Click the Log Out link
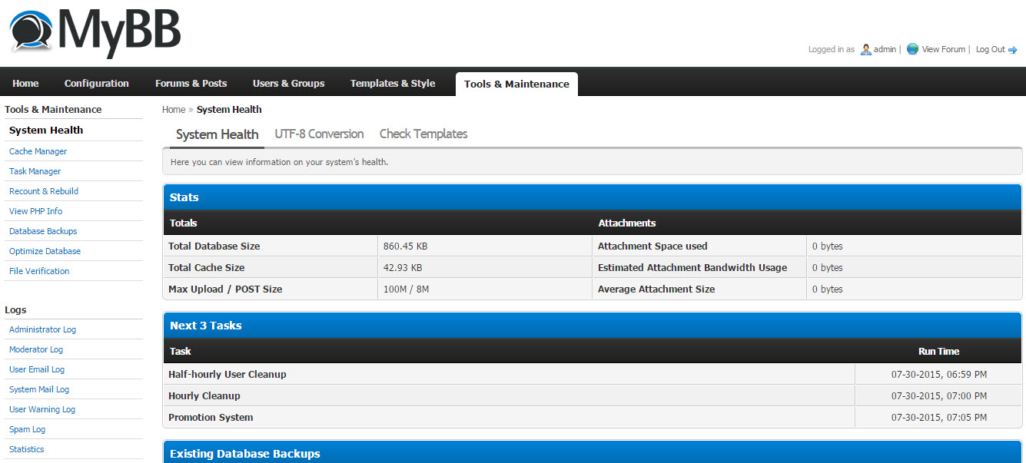The image size is (1026, 463). tap(991, 49)
